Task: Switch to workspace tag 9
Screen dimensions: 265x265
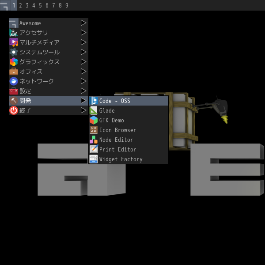Action: (67, 5)
